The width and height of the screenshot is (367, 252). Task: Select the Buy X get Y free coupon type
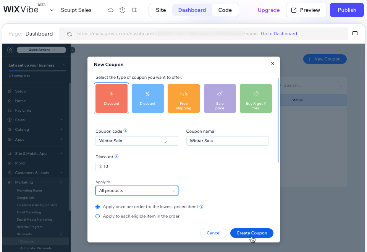(x=255, y=98)
